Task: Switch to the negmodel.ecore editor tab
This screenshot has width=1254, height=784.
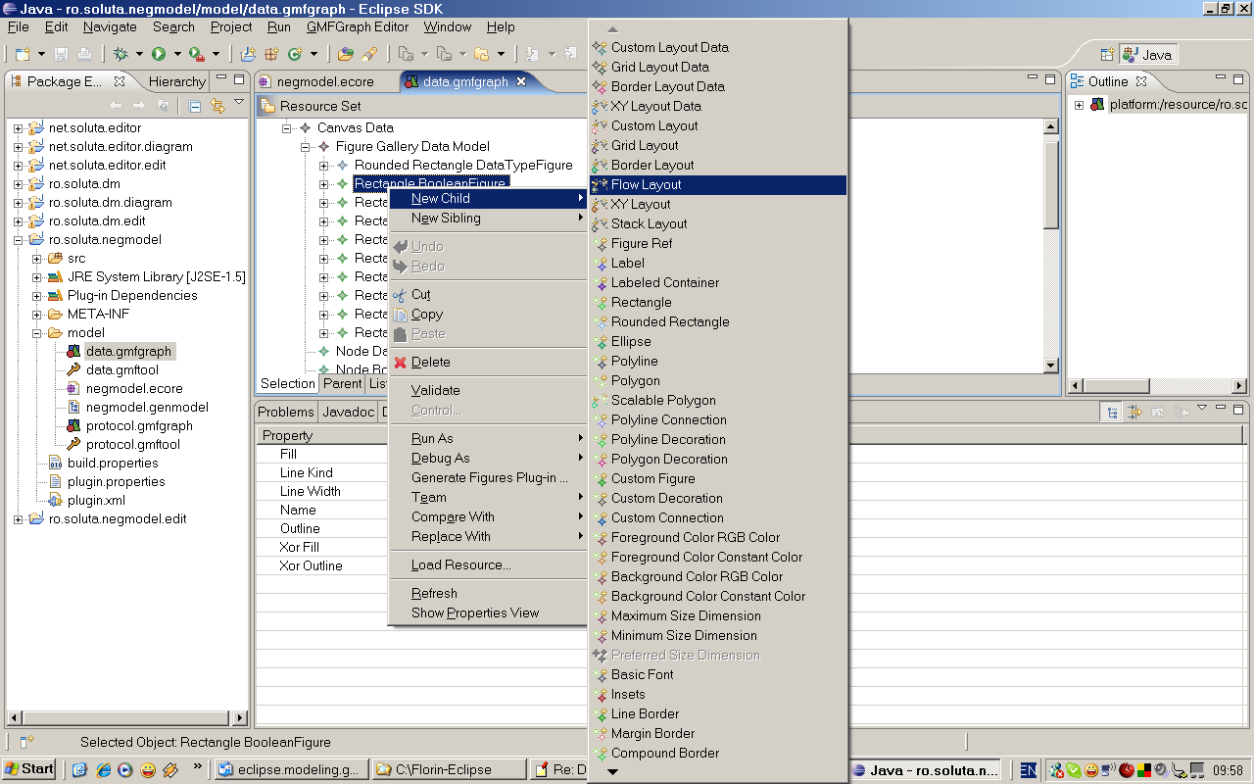Action: (325, 81)
